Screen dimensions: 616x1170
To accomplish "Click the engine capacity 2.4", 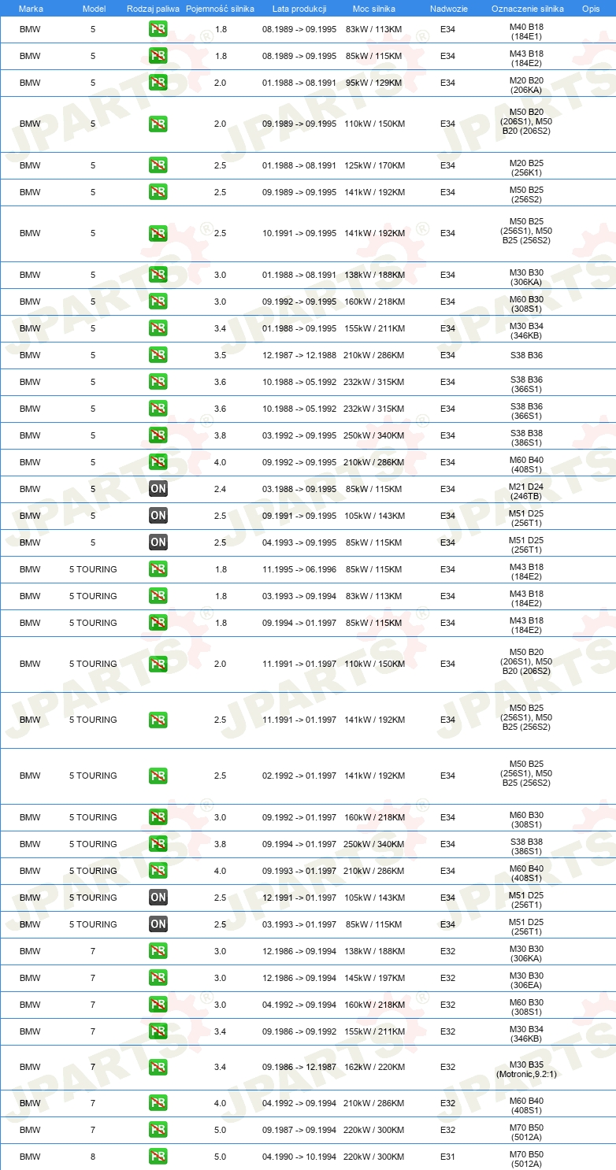I will click(221, 489).
